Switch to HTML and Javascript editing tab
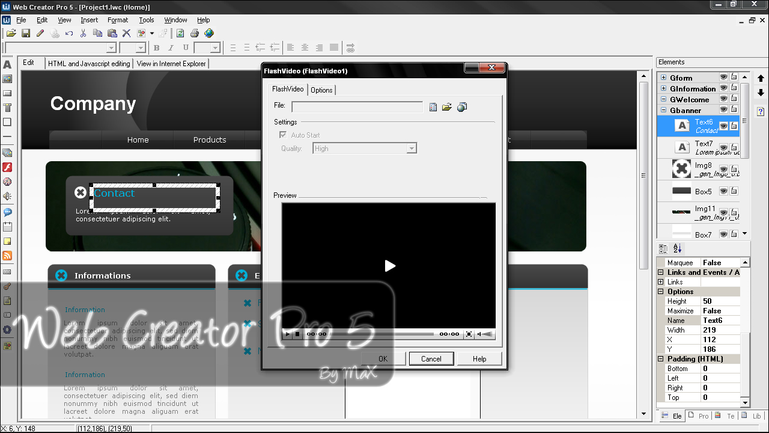The width and height of the screenshot is (769, 433). pyautogui.click(x=89, y=63)
